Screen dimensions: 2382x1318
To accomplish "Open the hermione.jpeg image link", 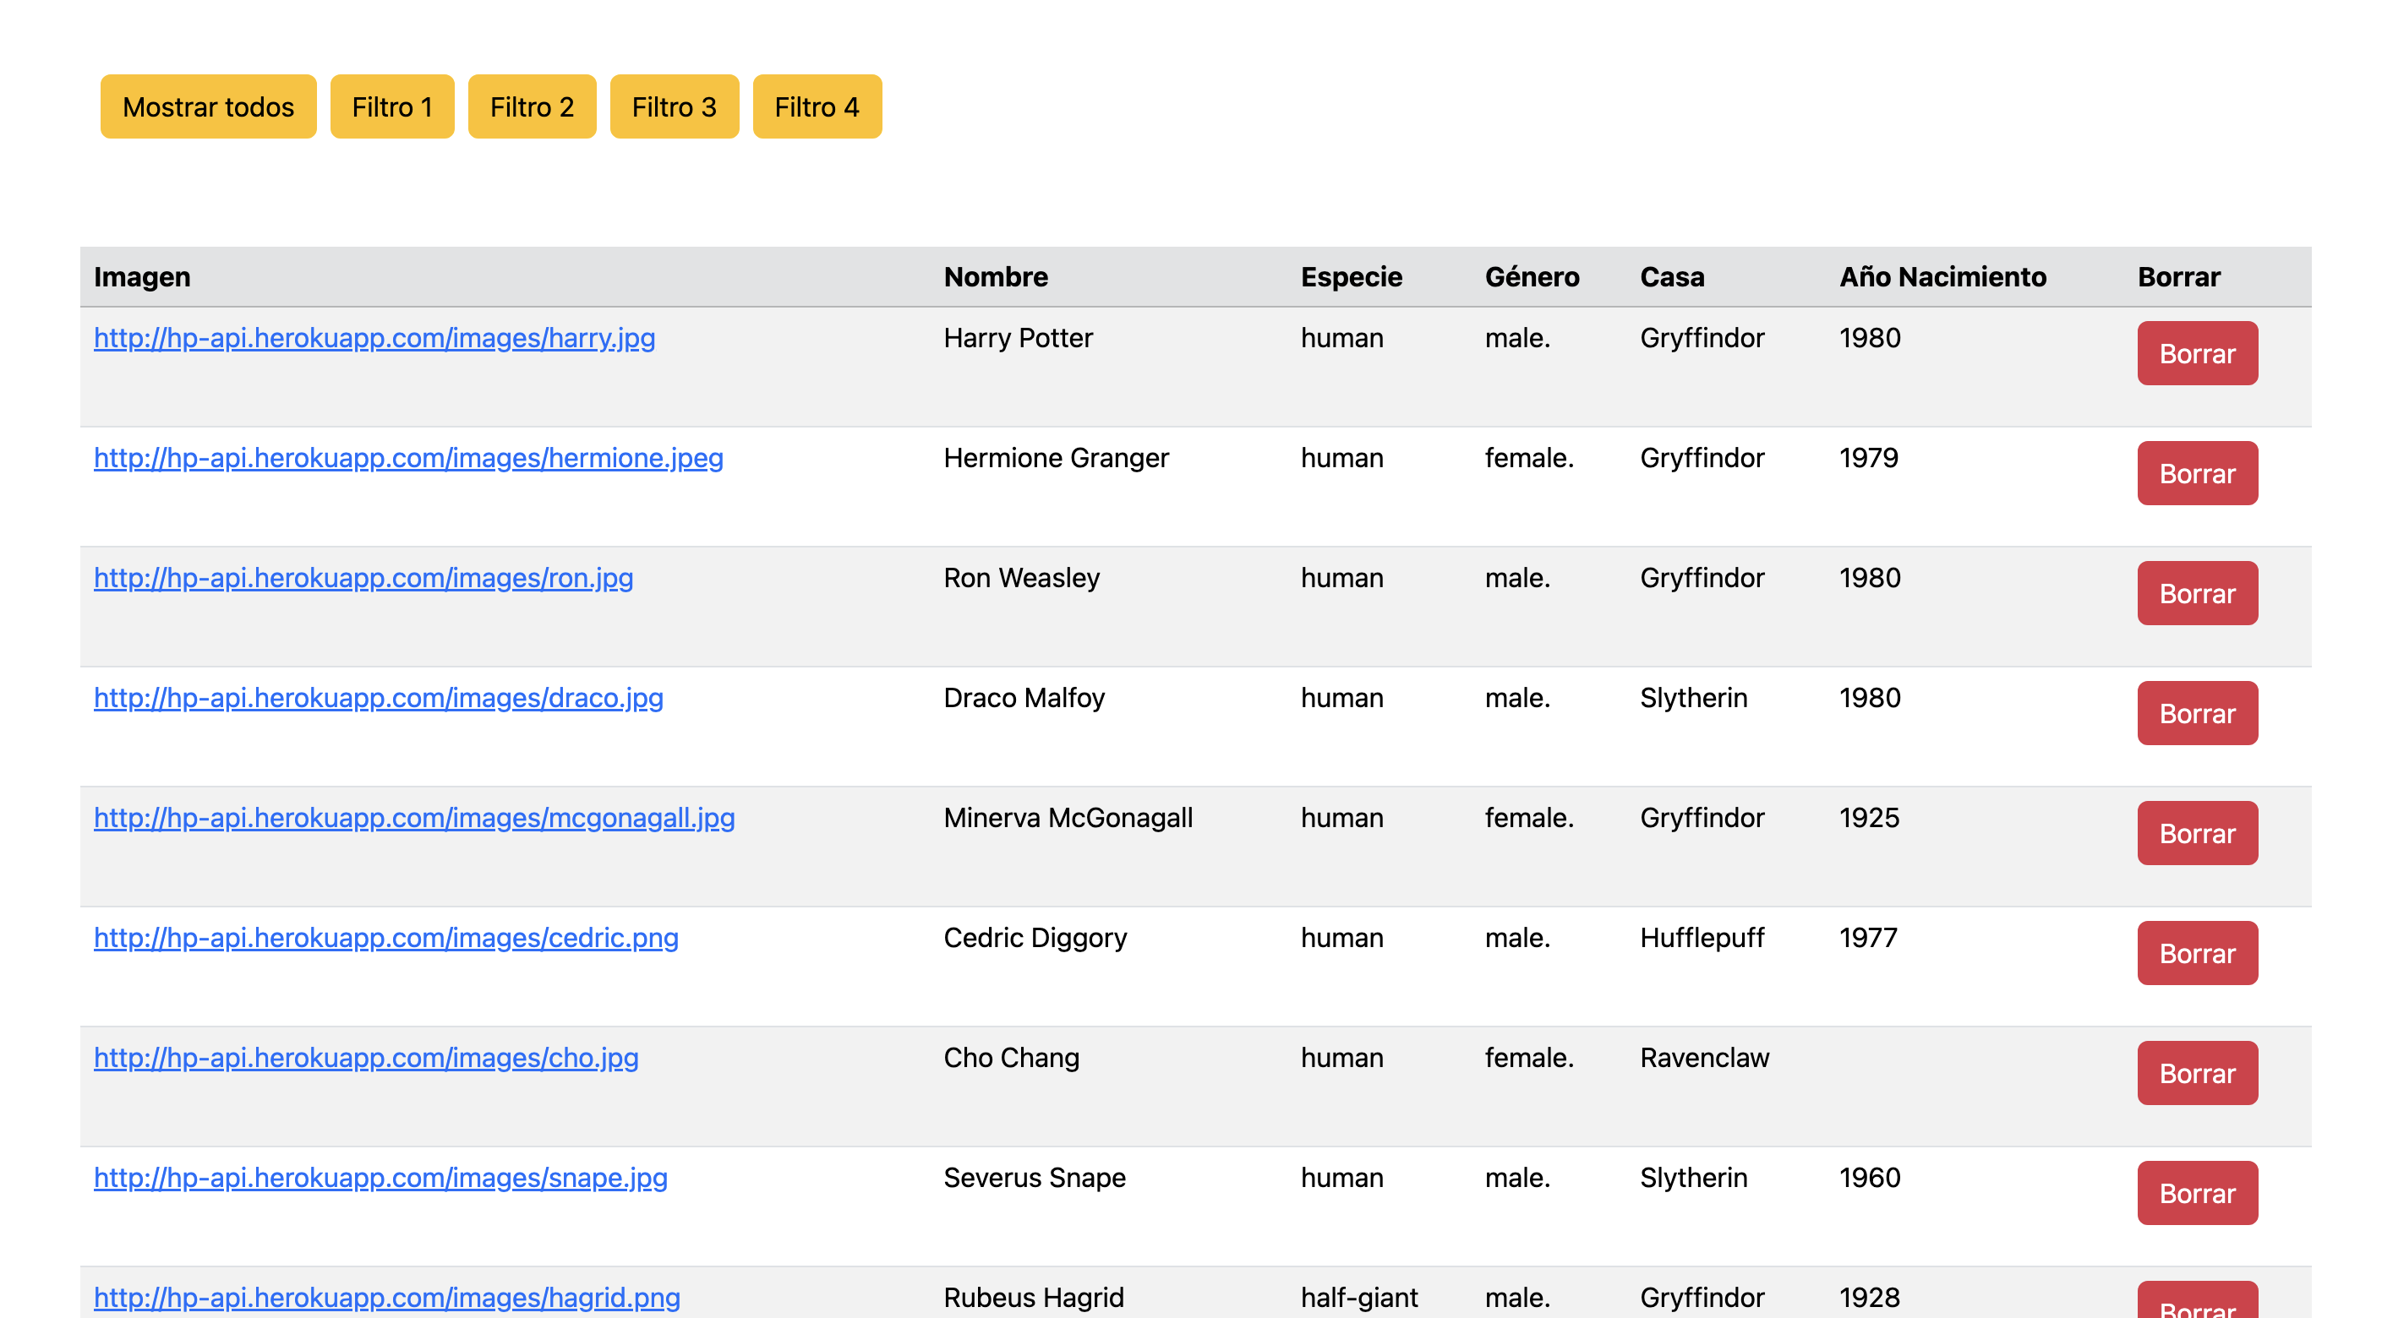I will tap(407, 459).
